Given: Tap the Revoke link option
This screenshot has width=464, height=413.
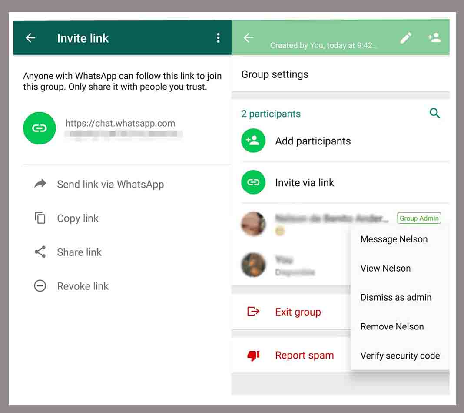Looking at the screenshot, I should click(83, 286).
